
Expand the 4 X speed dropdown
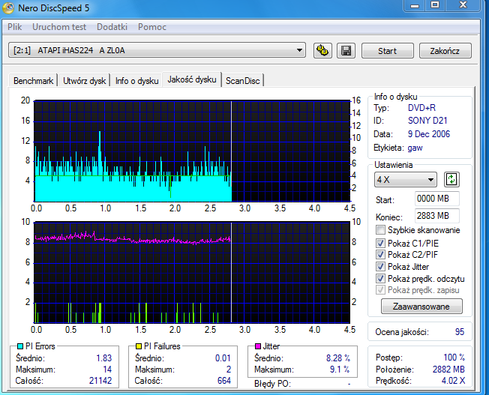pyautogui.click(x=406, y=180)
